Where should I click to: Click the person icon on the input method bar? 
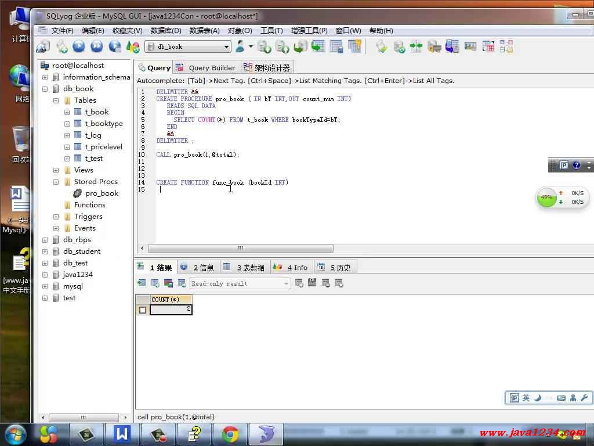tap(573, 398)
